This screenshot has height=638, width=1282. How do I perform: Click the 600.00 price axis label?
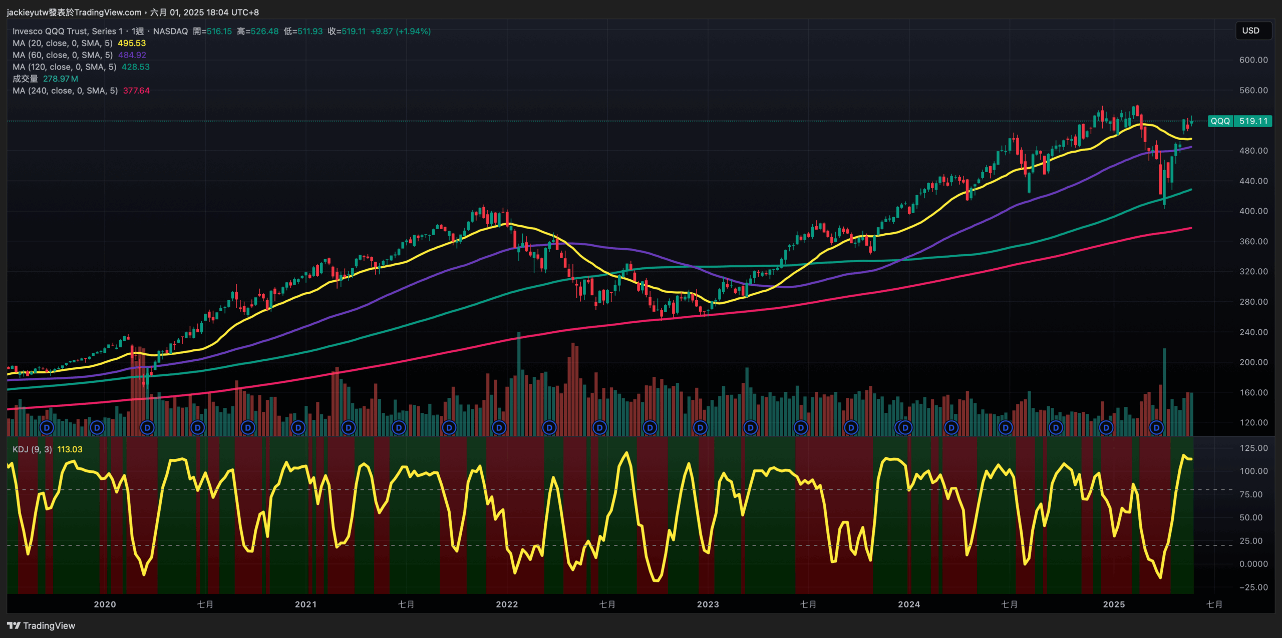[1253, 60]
